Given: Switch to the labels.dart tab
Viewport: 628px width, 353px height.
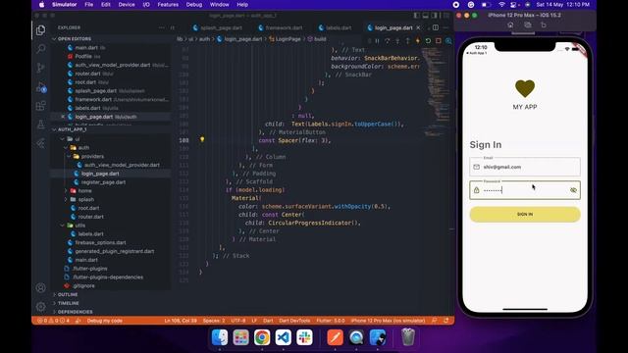Looking at the screenshot, I should pyautogui.click(x=336, y=27).
